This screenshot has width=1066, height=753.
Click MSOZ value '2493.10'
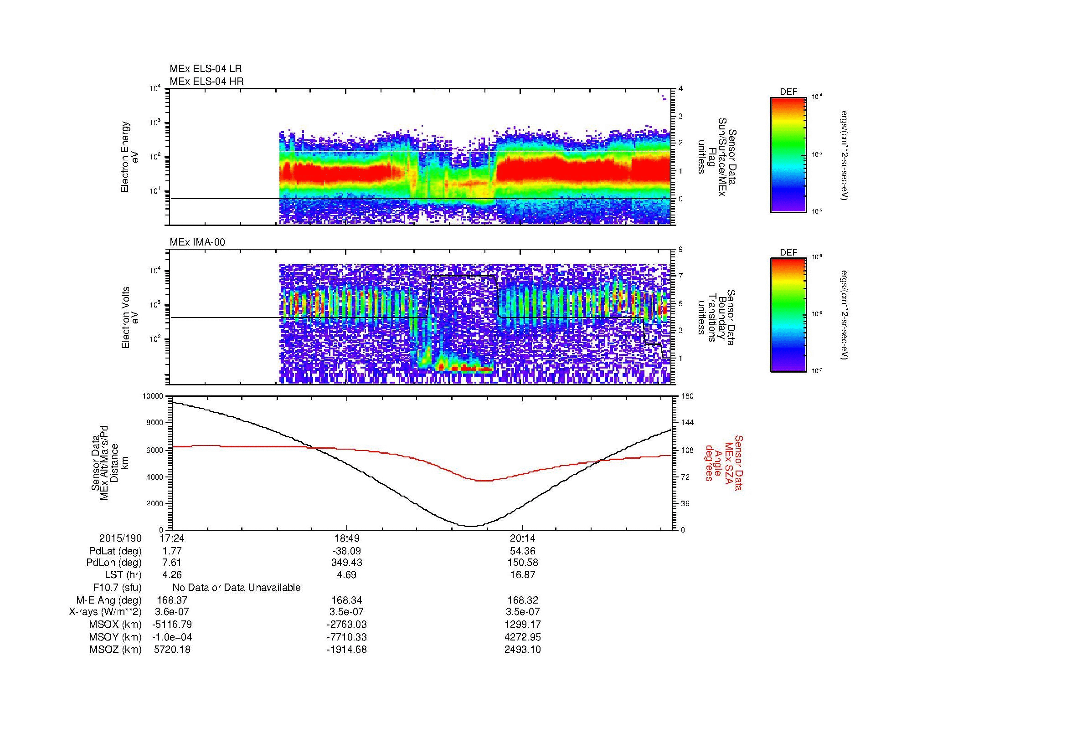click(x=523, y=650)
